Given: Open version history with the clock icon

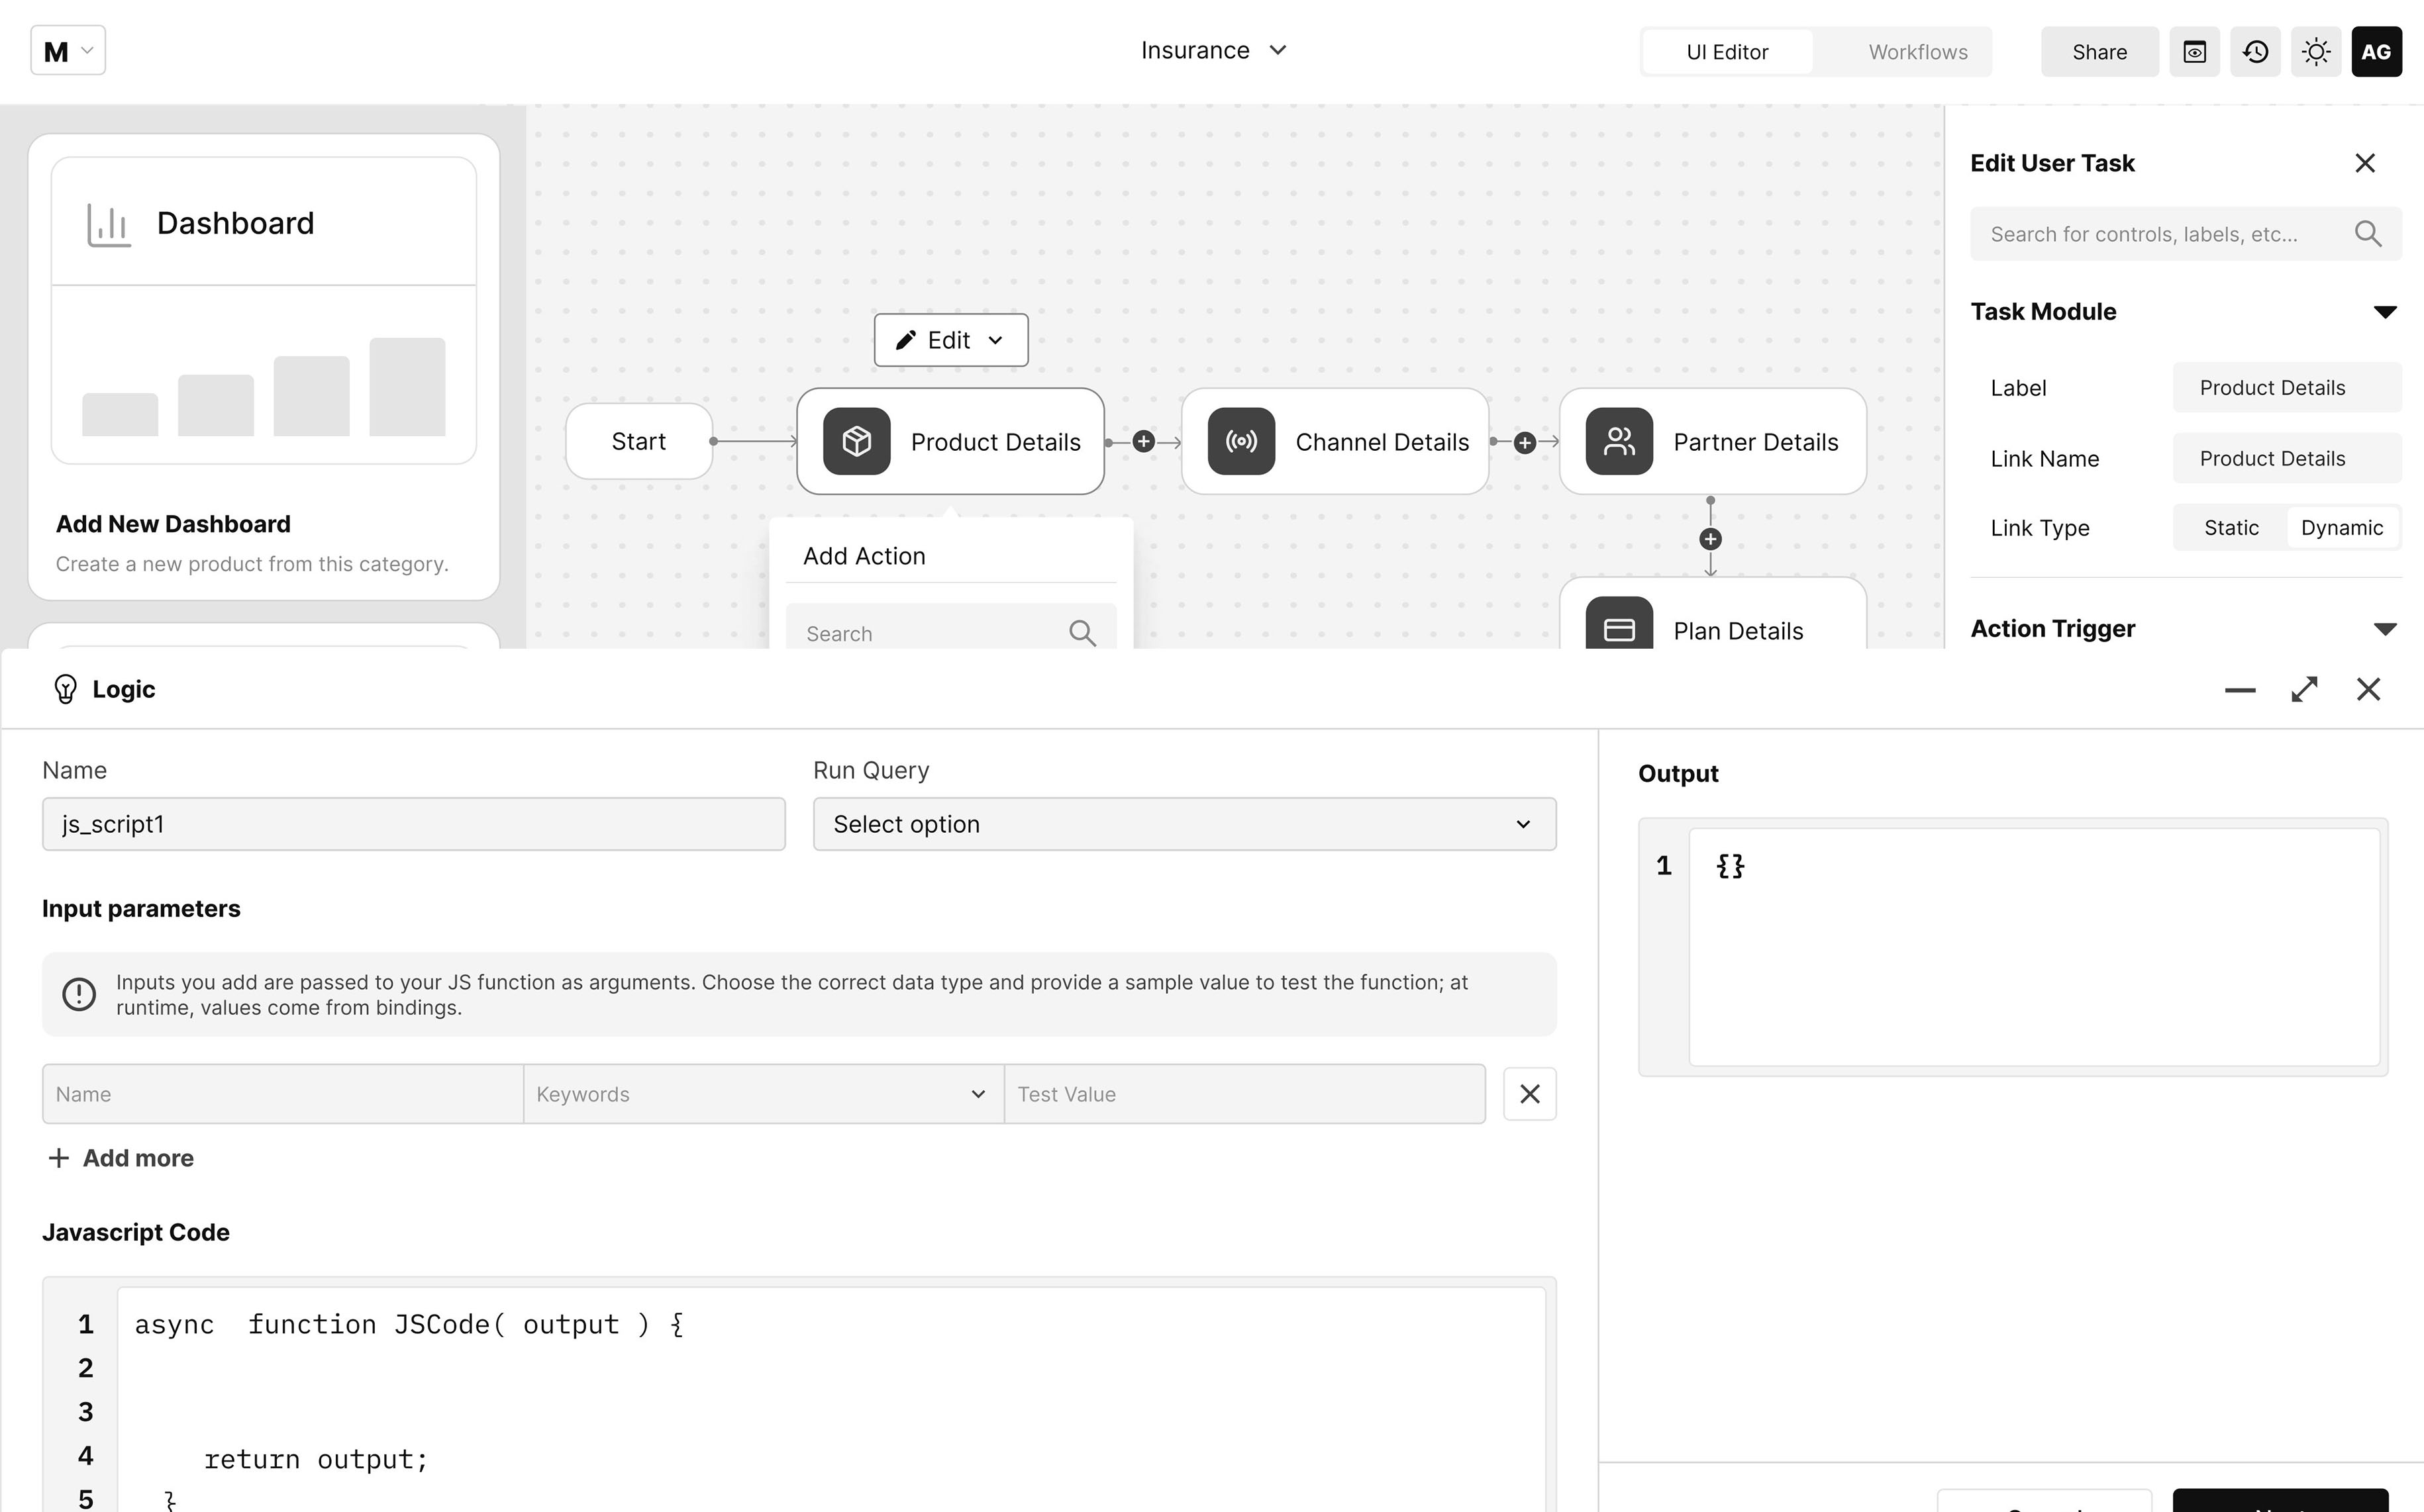Looking at the screenshot, I should (x=2255, y=51).
